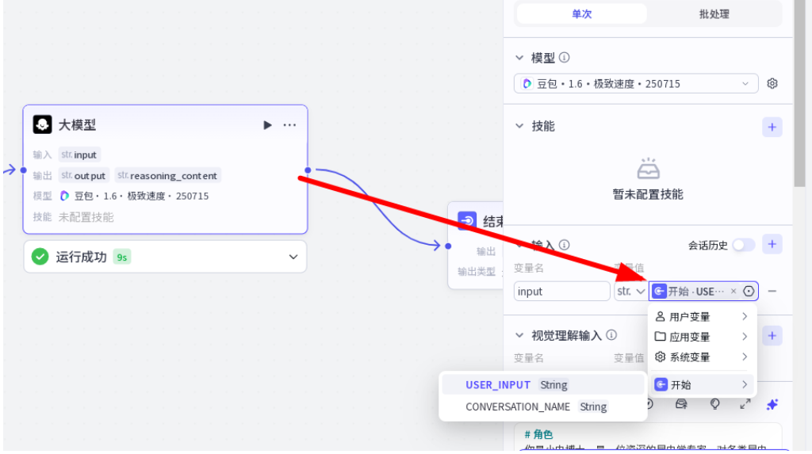
Task: Add a skill with the 技能 plus button
Action: pyautogui.click(x=772, y=127)
